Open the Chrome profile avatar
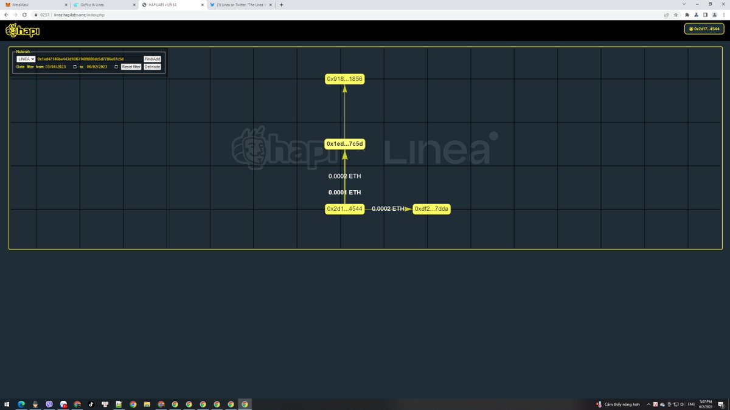 [714, 15]
